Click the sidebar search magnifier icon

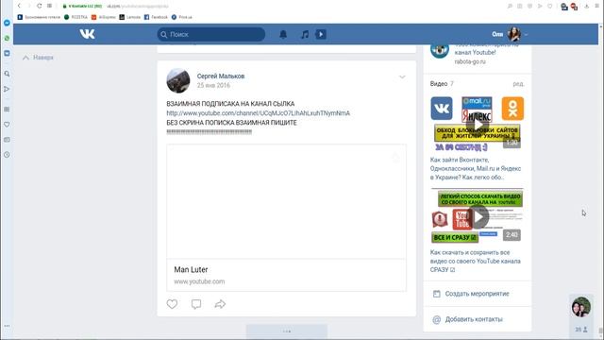click(x=7, y=74)
